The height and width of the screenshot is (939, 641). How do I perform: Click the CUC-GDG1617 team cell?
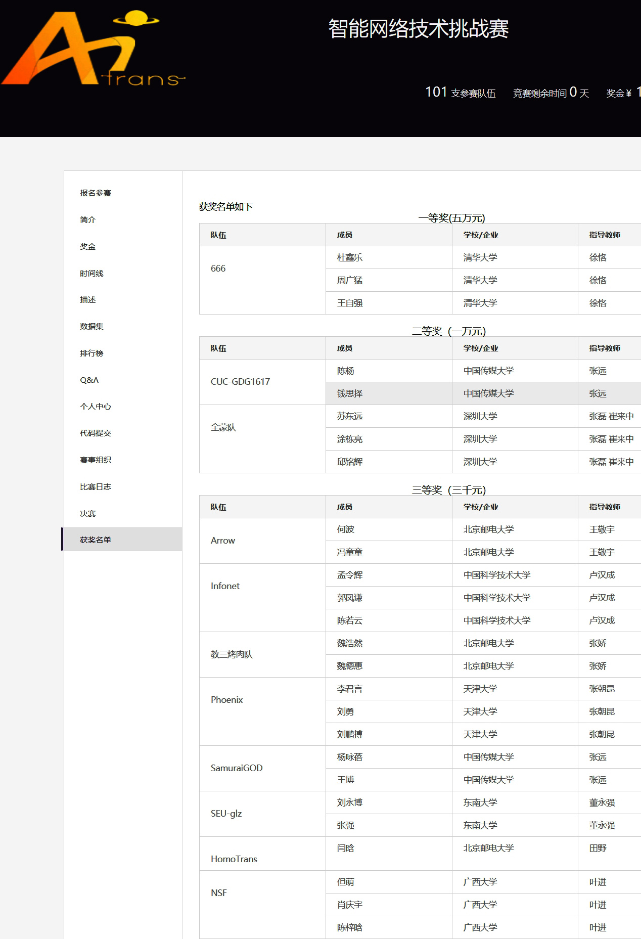click(x=240, y=382)
